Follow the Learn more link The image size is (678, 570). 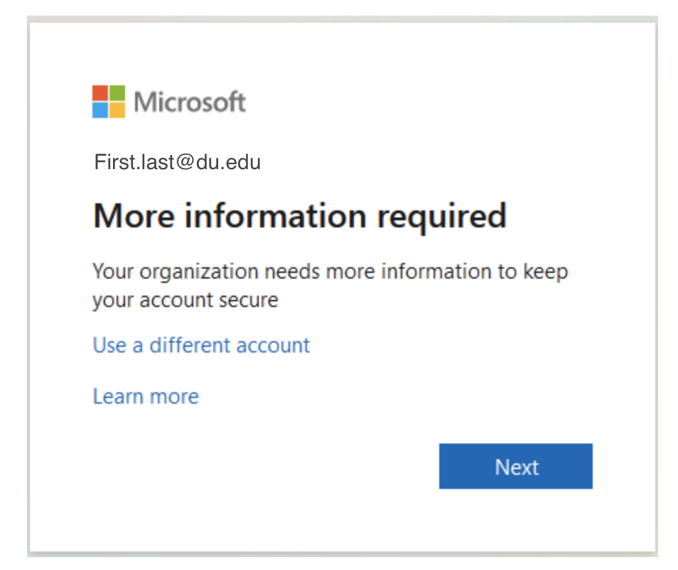click(x=146, y=396)
